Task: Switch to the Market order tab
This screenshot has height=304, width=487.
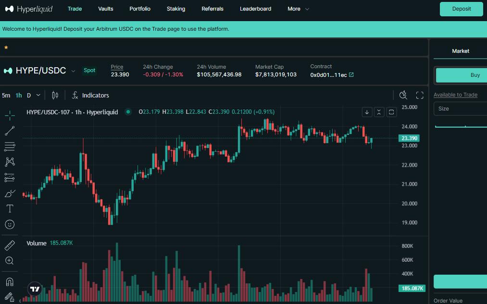Action: [460, 51]
